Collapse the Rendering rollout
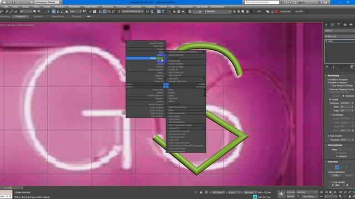 coord(333,76)
